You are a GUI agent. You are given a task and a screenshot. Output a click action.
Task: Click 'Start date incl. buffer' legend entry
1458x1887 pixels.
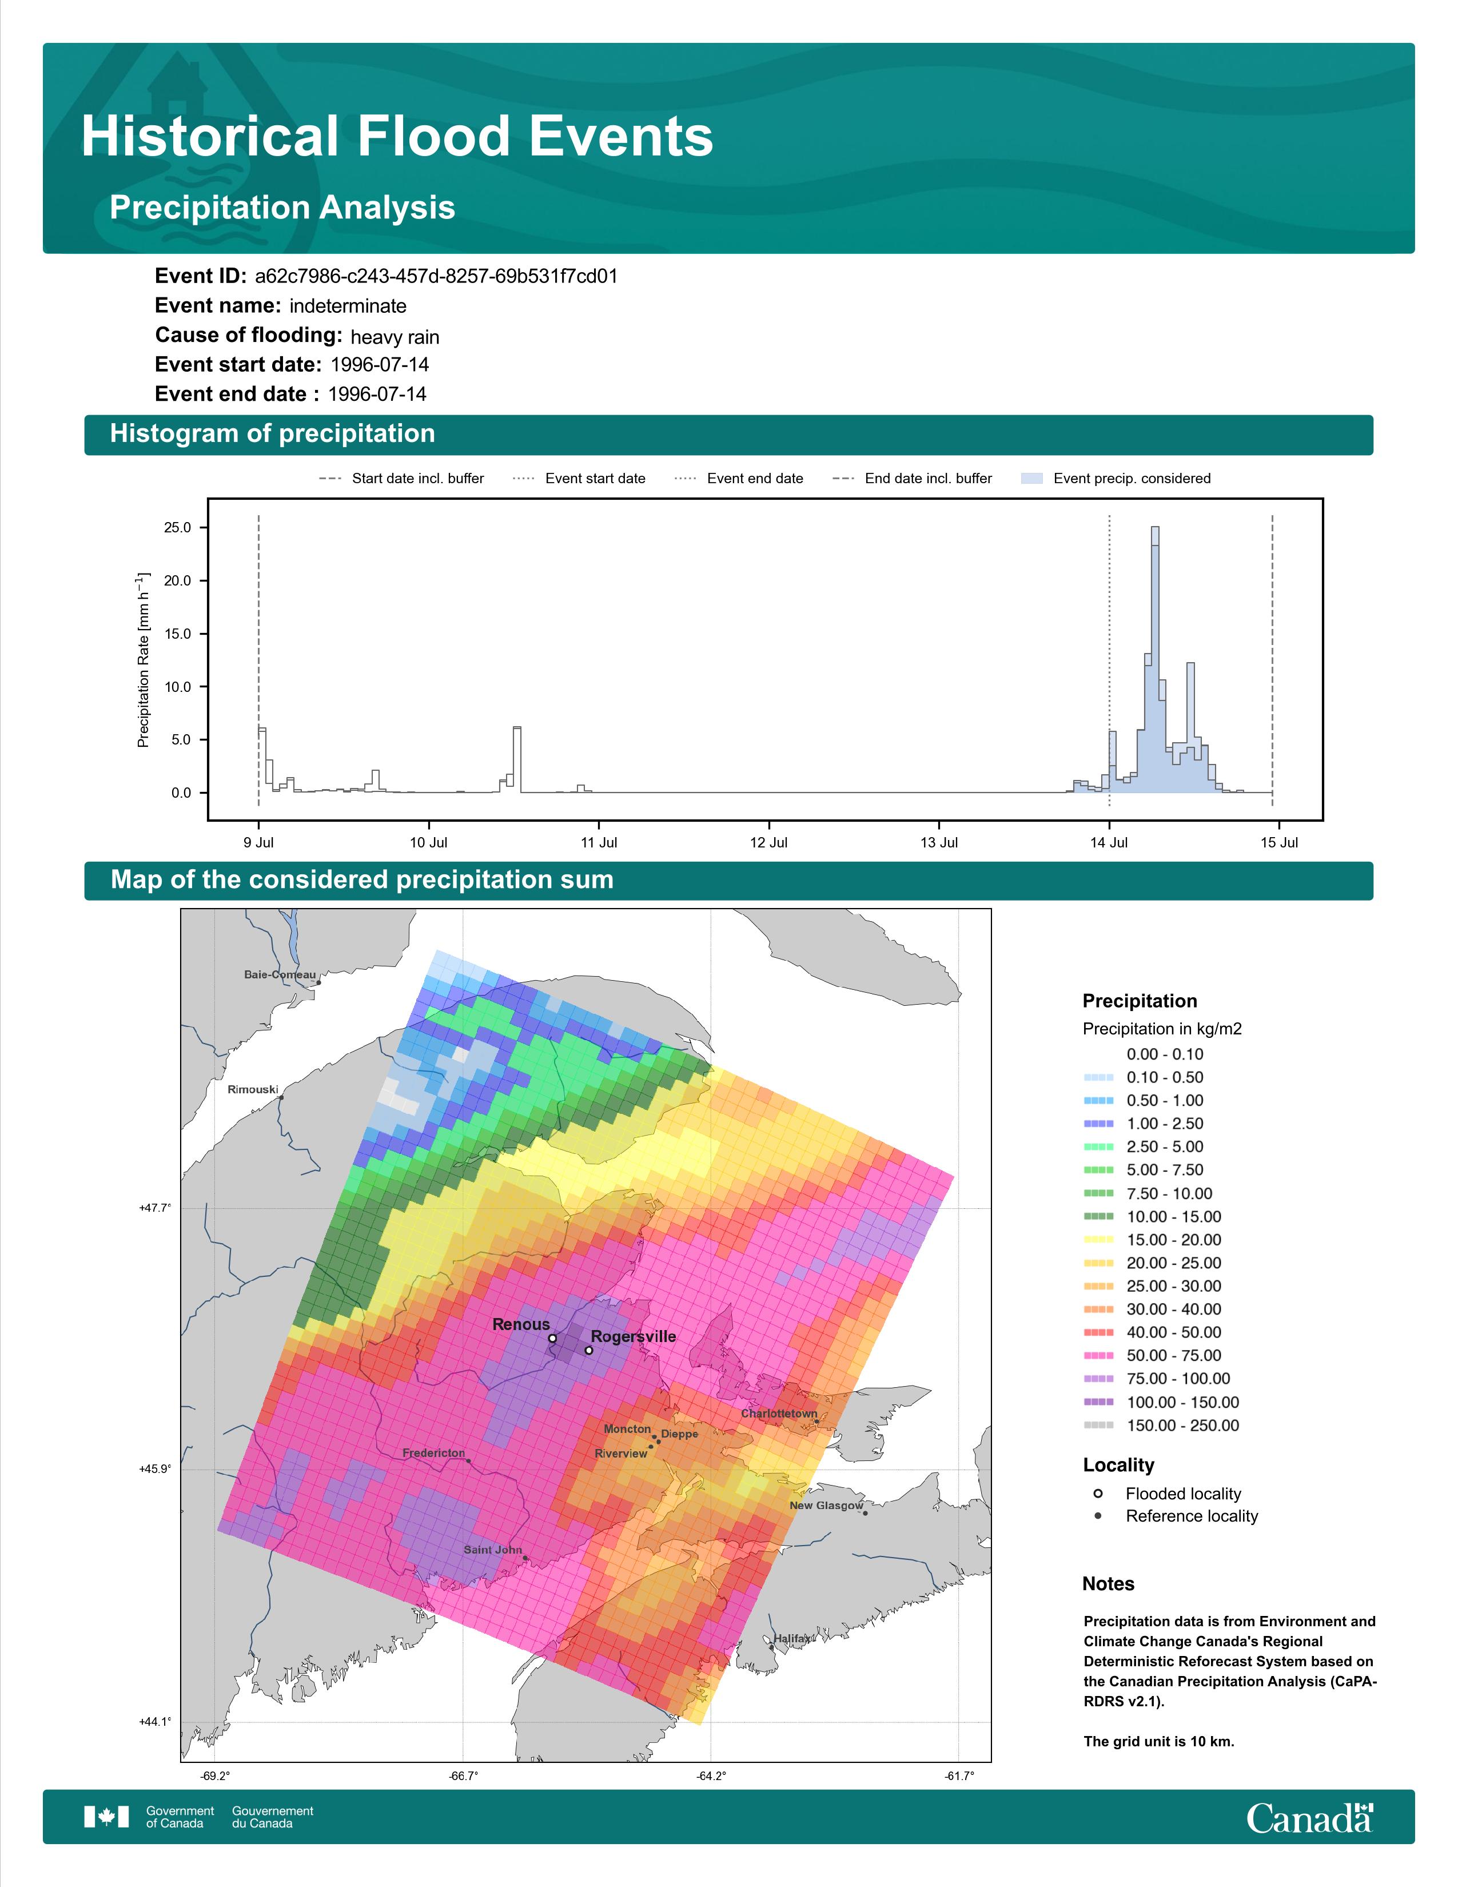pyautogui.click(x=401, y=479)
